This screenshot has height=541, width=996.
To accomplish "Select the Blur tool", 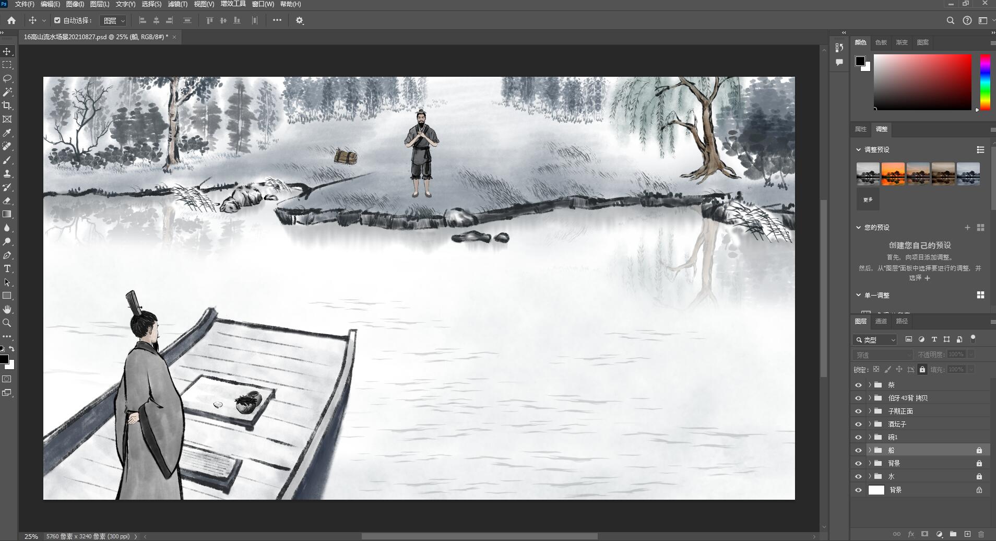I will tap(7, 228).
